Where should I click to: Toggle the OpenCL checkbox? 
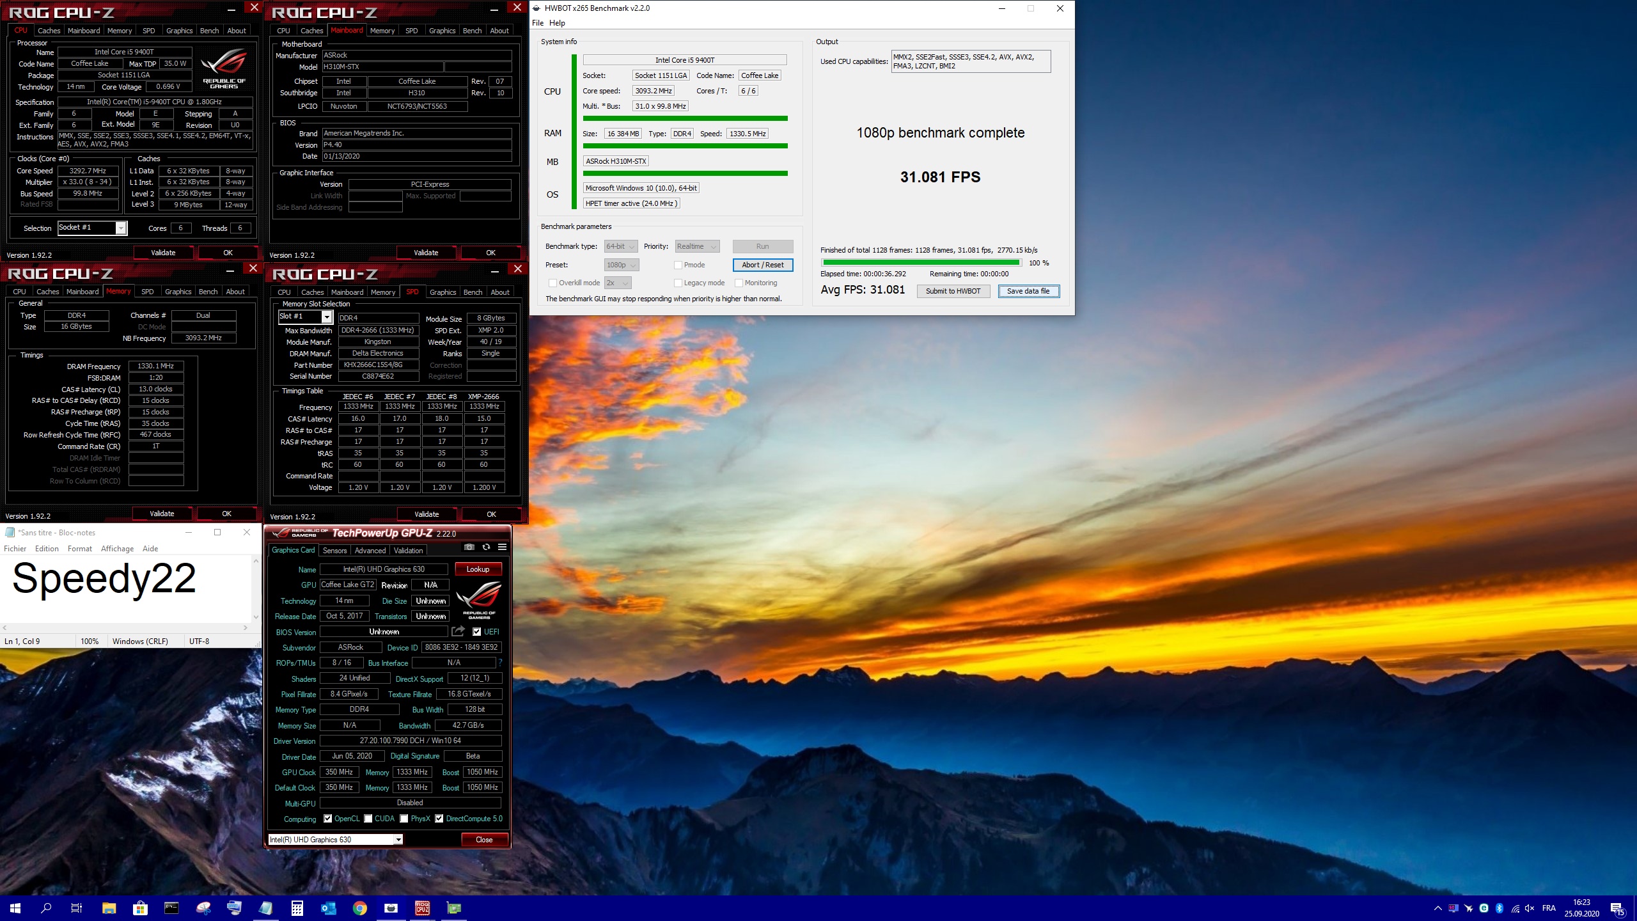(328, 819)
